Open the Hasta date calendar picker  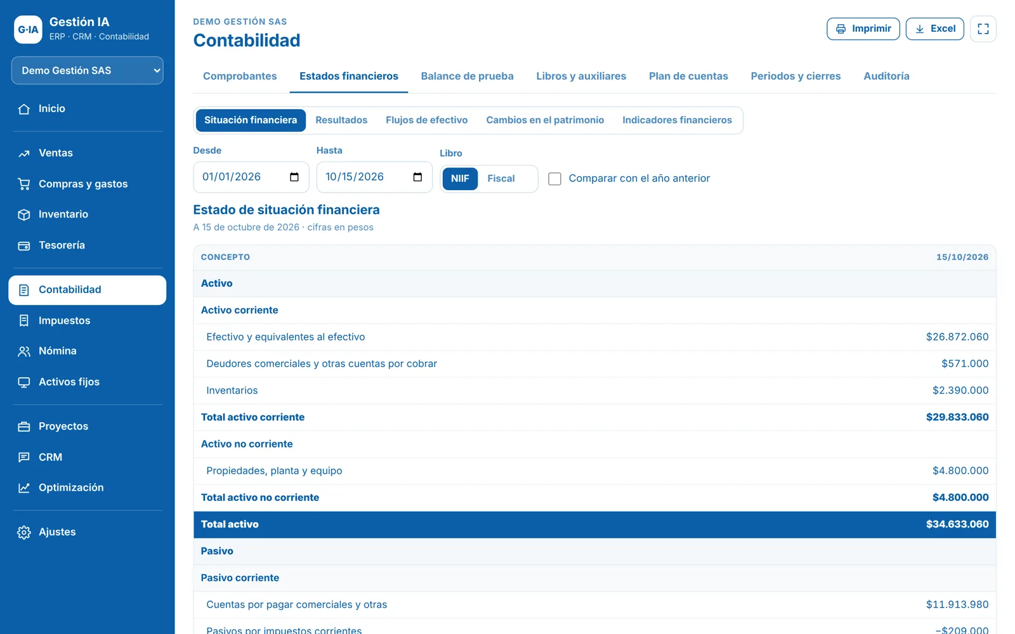[417, 177]
